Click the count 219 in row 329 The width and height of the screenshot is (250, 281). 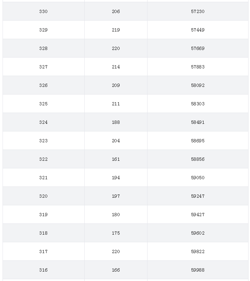pyautogui.click(x=116, y=30)
